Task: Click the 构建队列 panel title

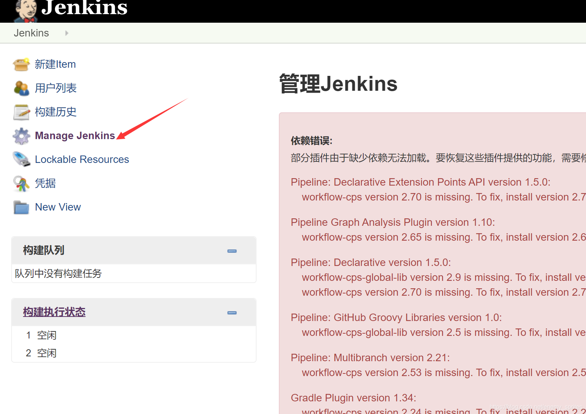Action: [44, 250]
